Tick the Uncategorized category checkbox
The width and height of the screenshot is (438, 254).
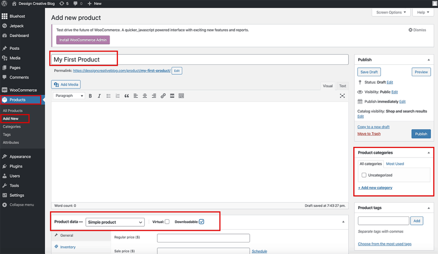click(x=364, y=175)
